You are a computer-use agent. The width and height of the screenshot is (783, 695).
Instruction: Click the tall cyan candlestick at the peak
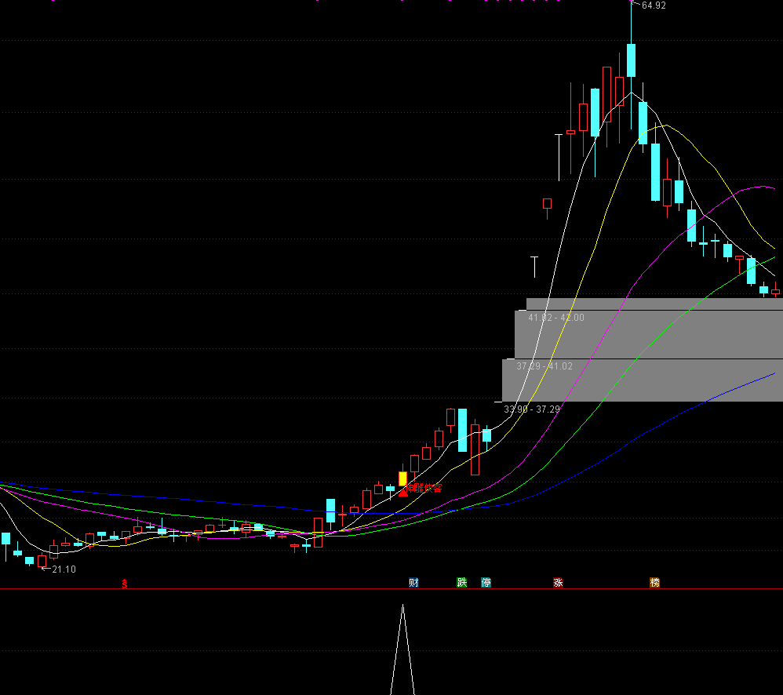631,60
